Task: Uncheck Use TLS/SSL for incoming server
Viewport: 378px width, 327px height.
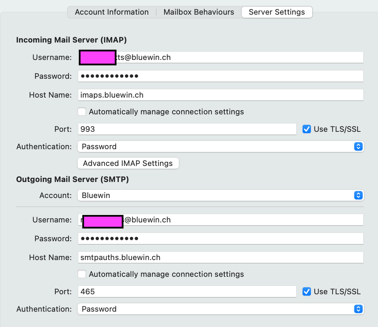Action: [x=307, y=129]
